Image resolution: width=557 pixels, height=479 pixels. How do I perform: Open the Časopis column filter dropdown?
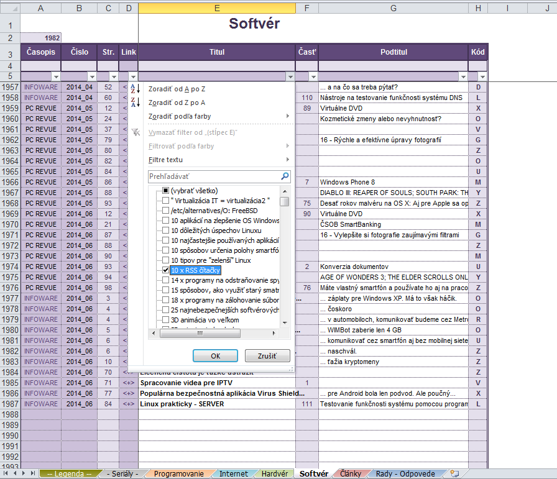(56, 76)
